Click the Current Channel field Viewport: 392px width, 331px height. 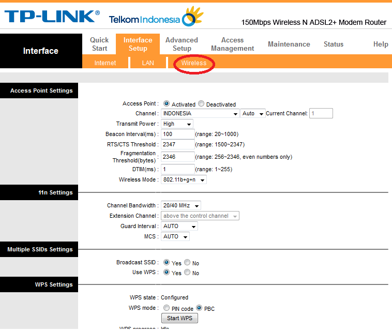[321, 113]
